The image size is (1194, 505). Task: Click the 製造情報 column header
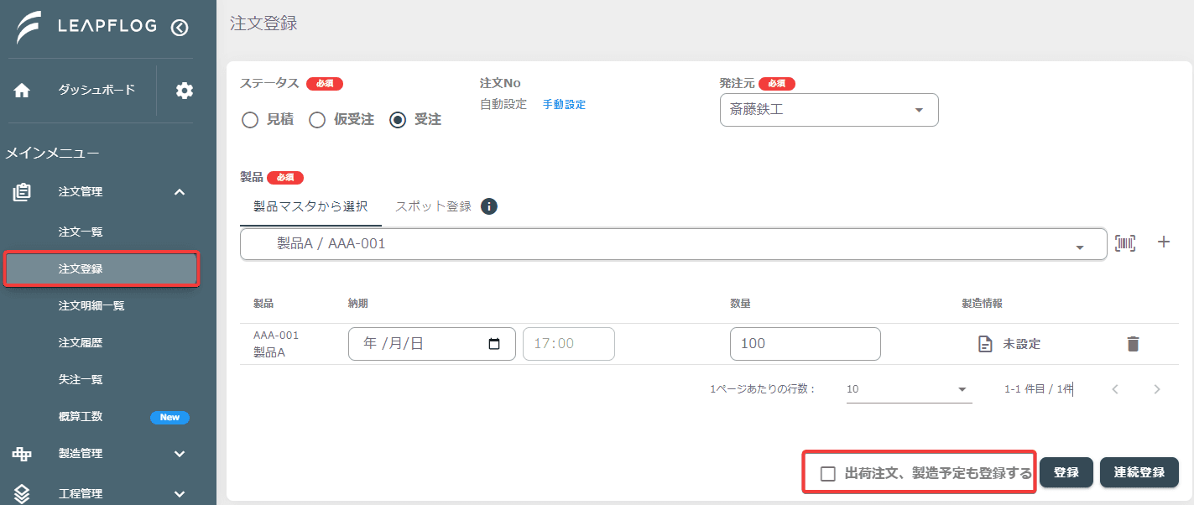(982, 304)
